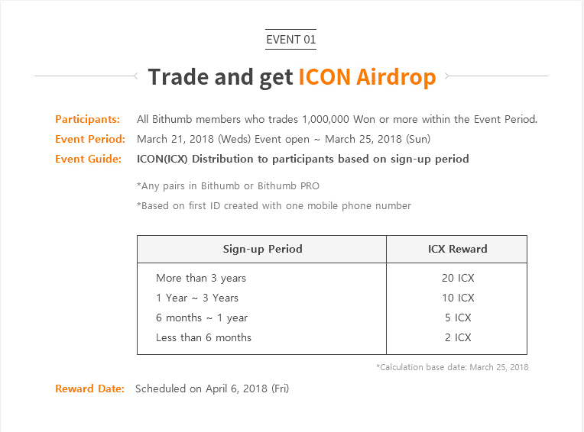Select the Less than 6 months row
Viewport: 584px width, 432px height.
tap(332, 337)
